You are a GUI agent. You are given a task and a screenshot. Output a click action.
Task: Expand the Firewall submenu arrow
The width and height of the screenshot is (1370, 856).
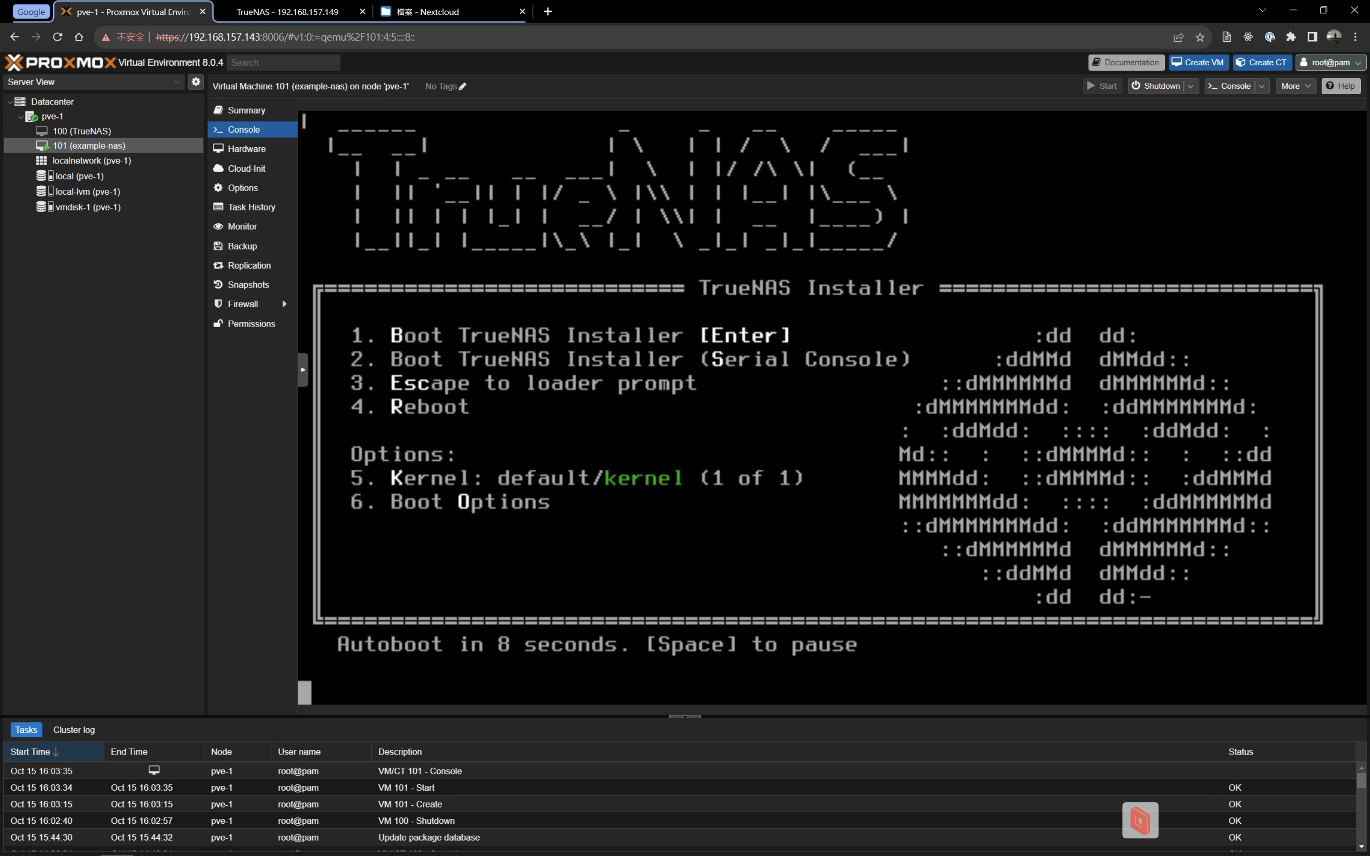[284, 304]
